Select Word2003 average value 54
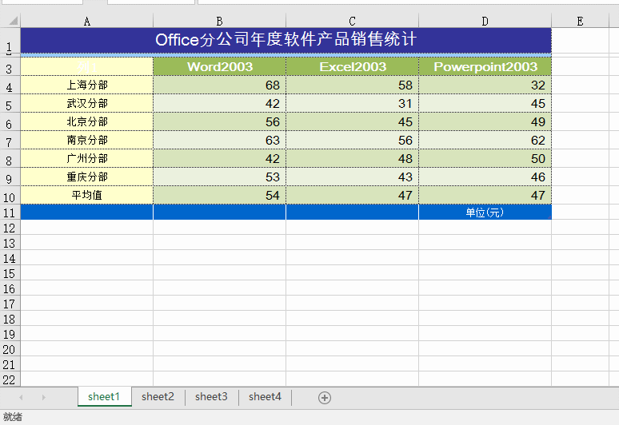 pos(219,195)
